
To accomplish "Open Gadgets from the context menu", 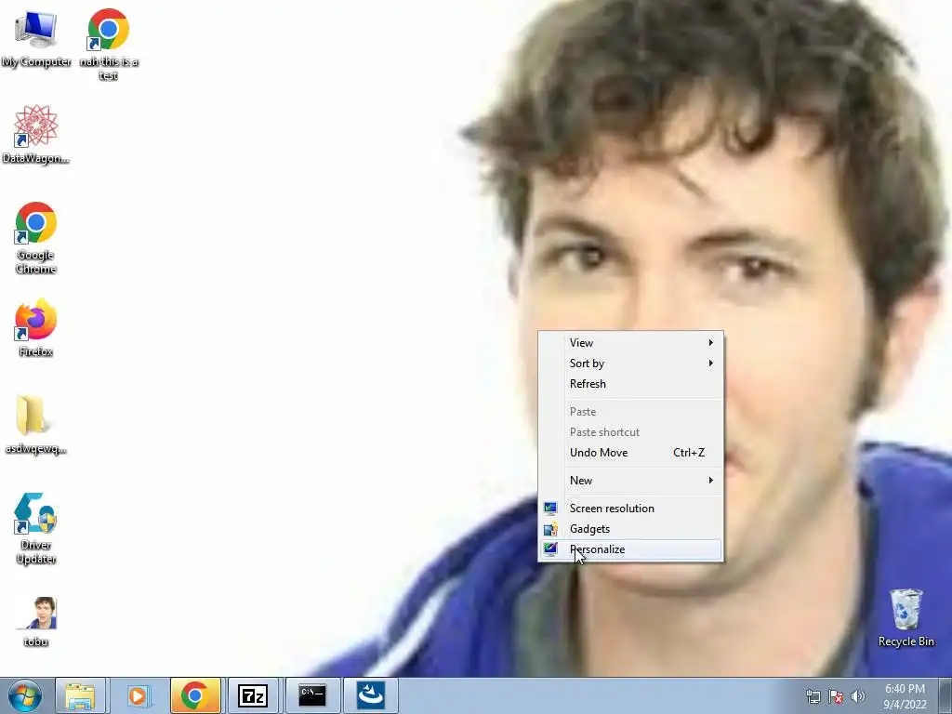I will (x=631, y=529).
